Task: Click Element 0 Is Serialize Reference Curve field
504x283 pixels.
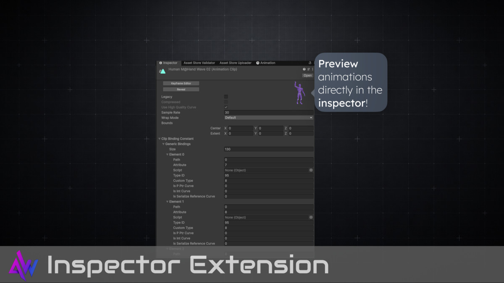Action: pyautogui.click(x=269, y=196)
